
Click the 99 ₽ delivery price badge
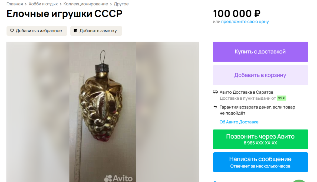pyautogui.click(x=281, y=98)
